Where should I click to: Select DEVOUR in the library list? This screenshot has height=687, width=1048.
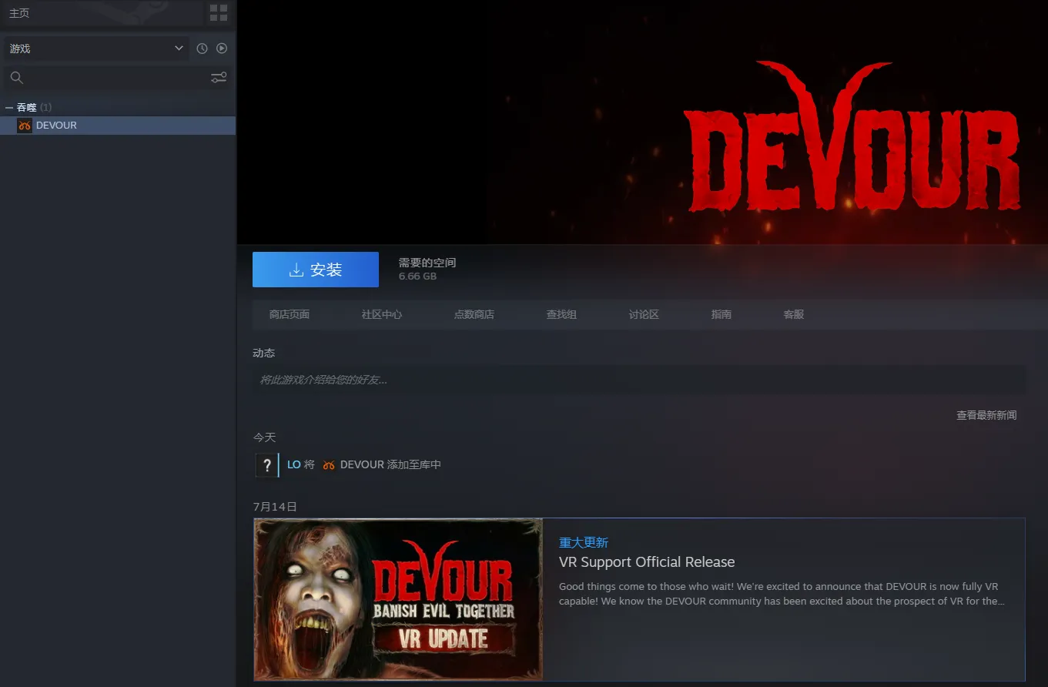pos(56,126)
